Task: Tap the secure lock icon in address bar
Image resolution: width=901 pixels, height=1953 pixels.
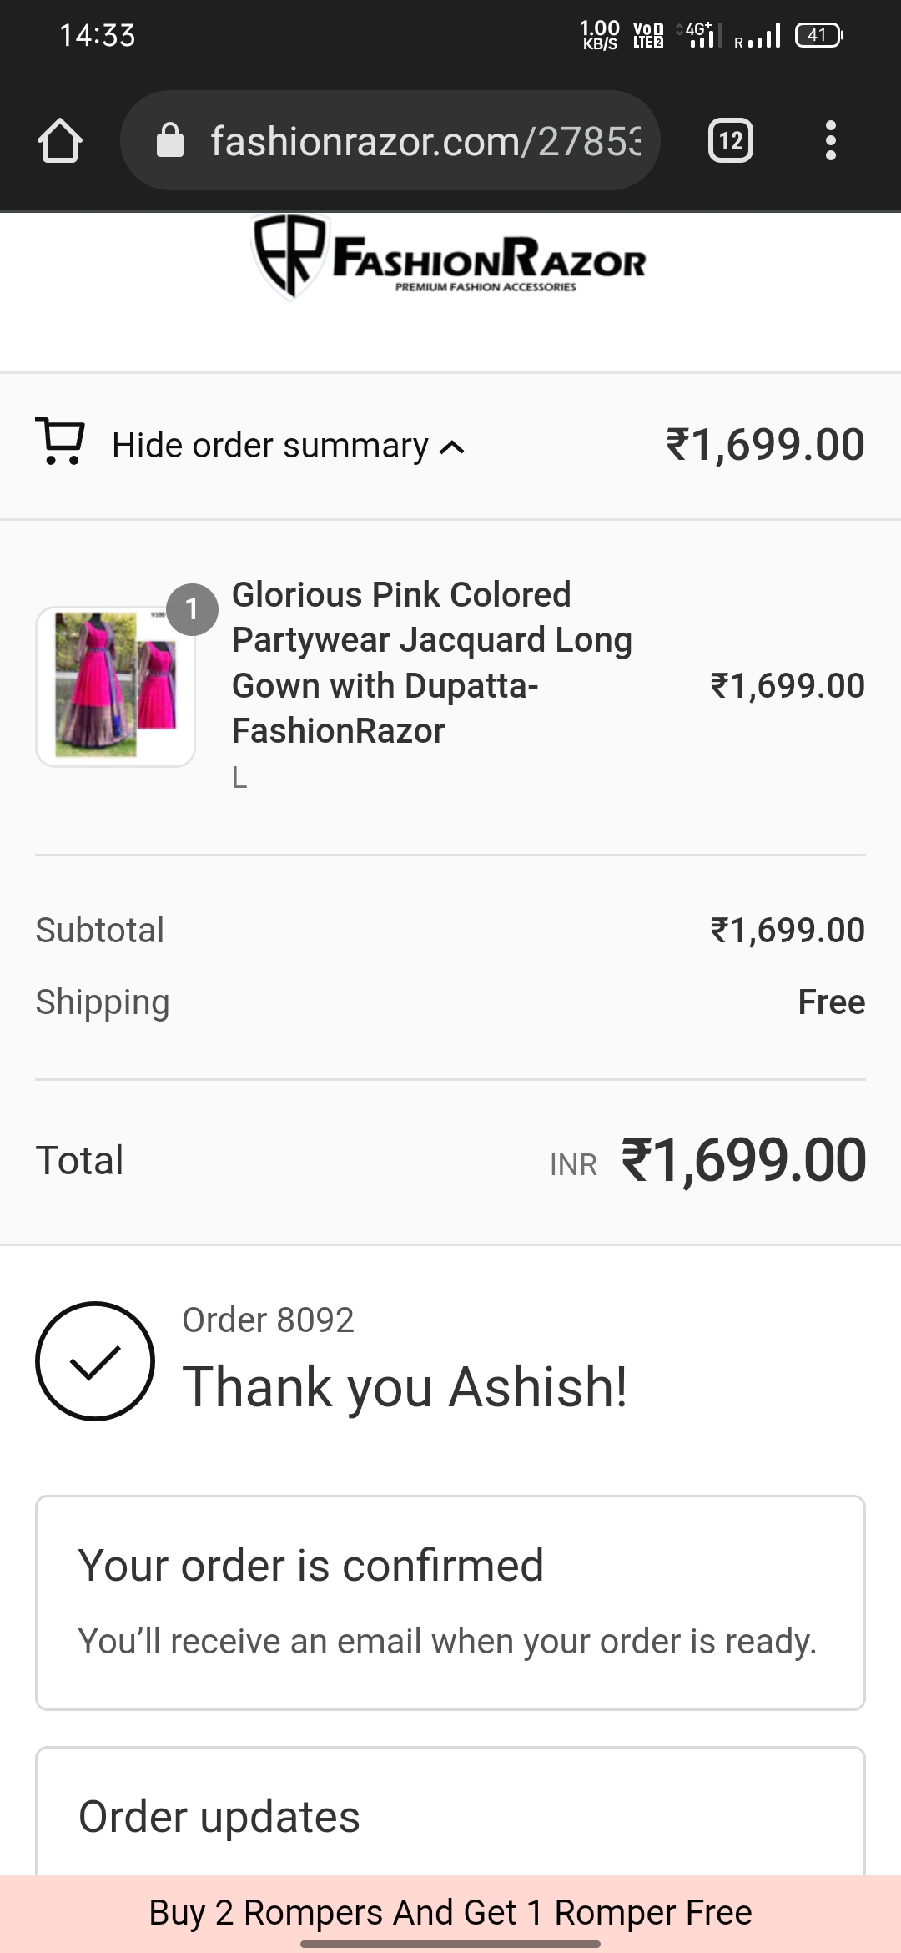Action: pos(170,140)
